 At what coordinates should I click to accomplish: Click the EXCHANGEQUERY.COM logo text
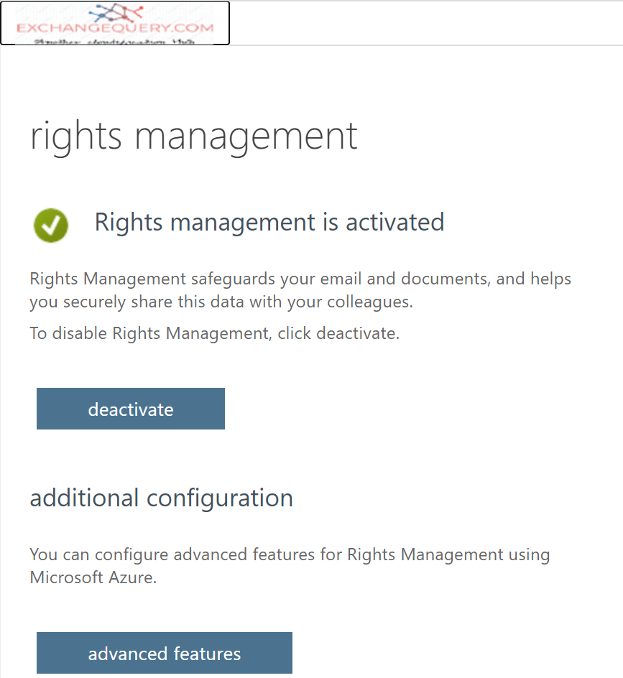[x=116, y=28]
